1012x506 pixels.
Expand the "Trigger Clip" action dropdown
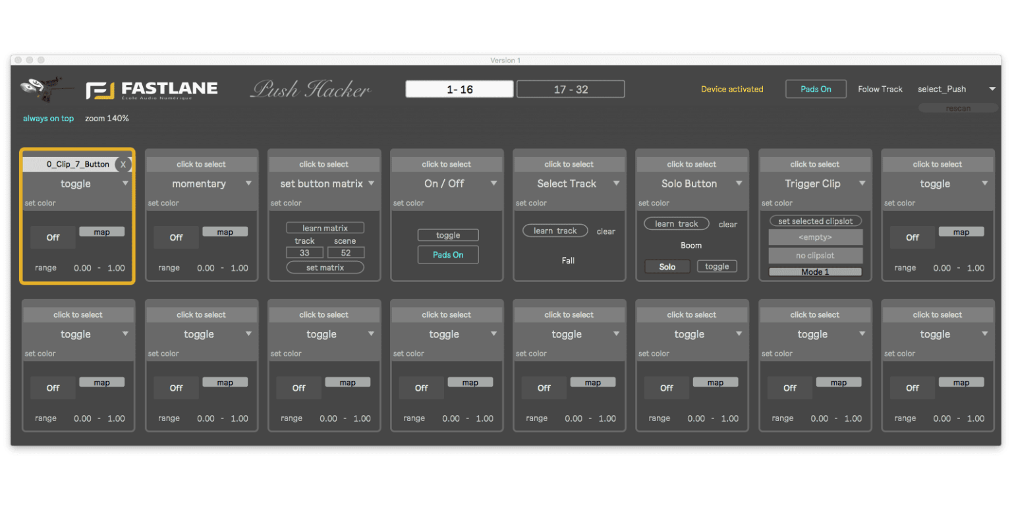pyautogui.click(x=815, y=183)
